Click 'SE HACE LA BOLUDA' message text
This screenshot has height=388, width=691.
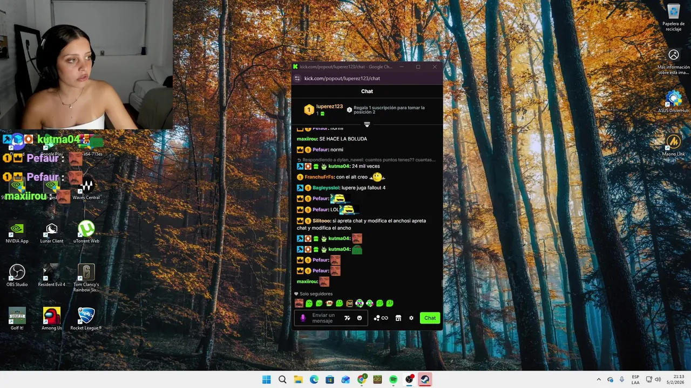[x=343, y=139]
